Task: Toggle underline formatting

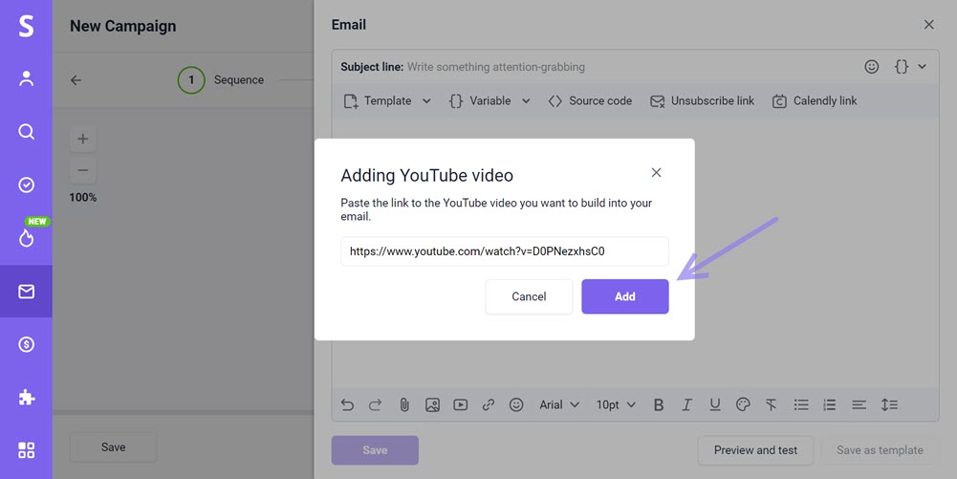Action: (715, 404)
